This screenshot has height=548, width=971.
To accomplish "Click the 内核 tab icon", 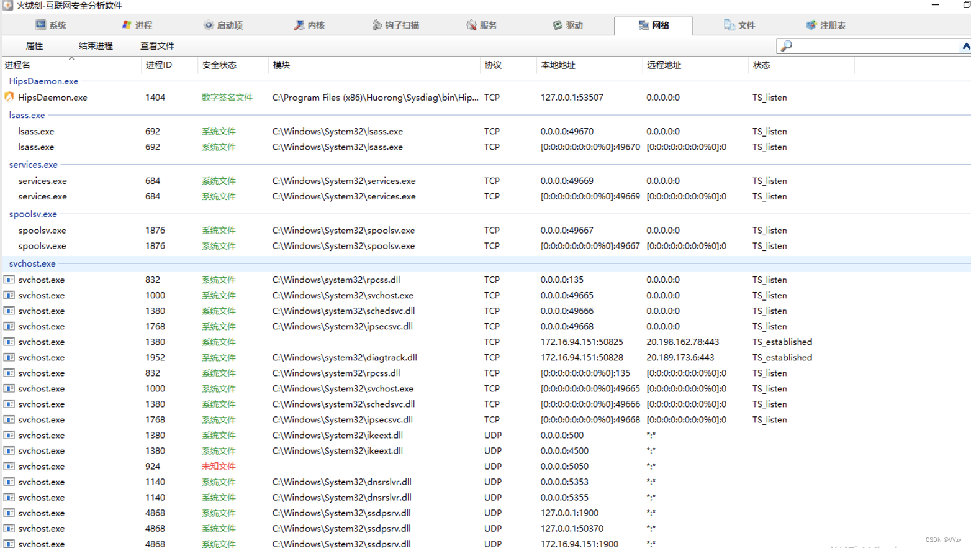I will (x=299, y=25).
